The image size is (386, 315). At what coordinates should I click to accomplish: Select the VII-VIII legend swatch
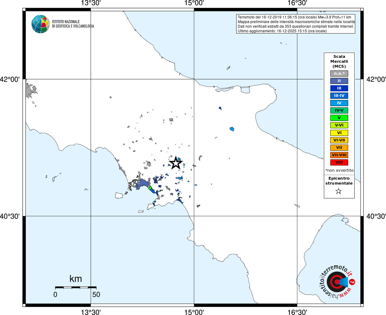(339, 155)
